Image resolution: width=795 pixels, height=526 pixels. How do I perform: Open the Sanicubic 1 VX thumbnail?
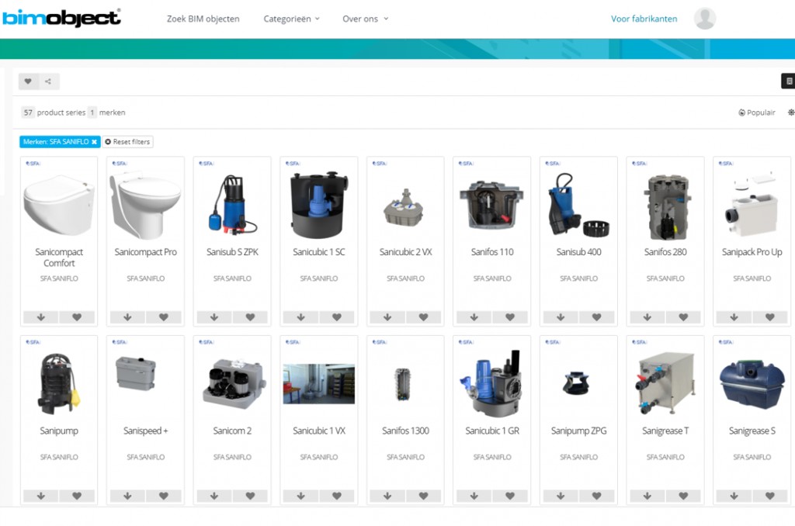tap(318, 384)
